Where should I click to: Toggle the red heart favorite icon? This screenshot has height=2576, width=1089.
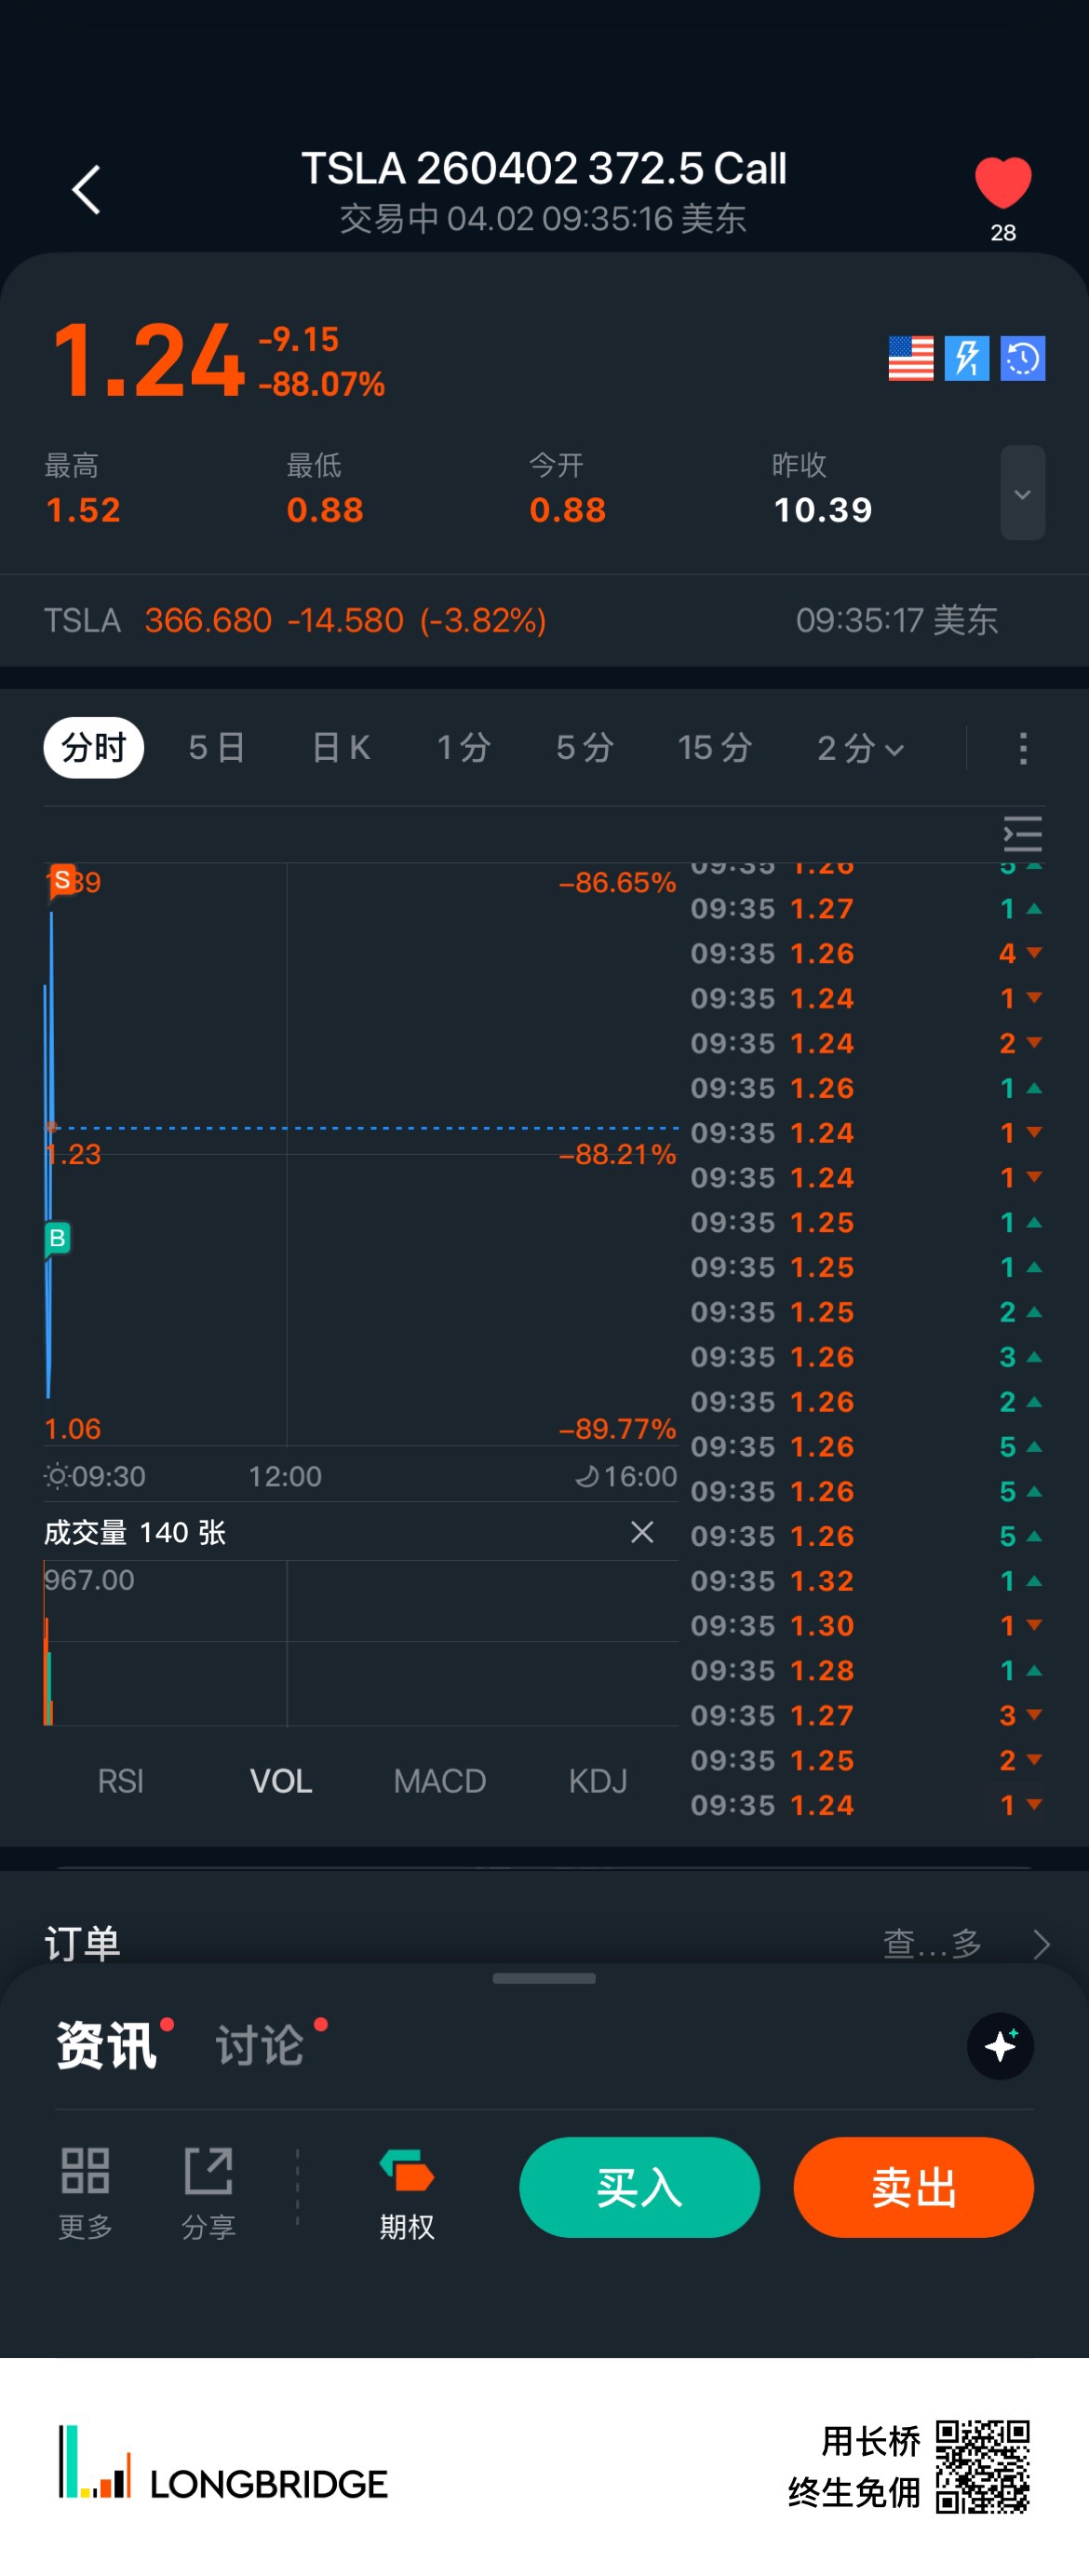point(1002,184)
